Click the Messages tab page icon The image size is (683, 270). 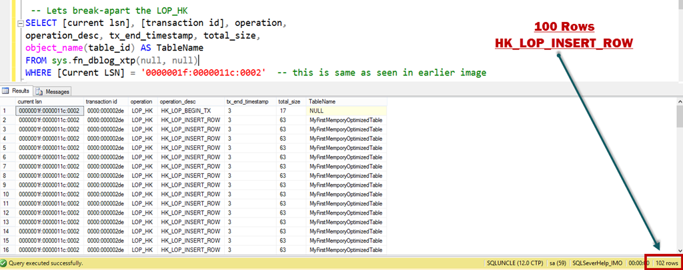click(39, 91)
